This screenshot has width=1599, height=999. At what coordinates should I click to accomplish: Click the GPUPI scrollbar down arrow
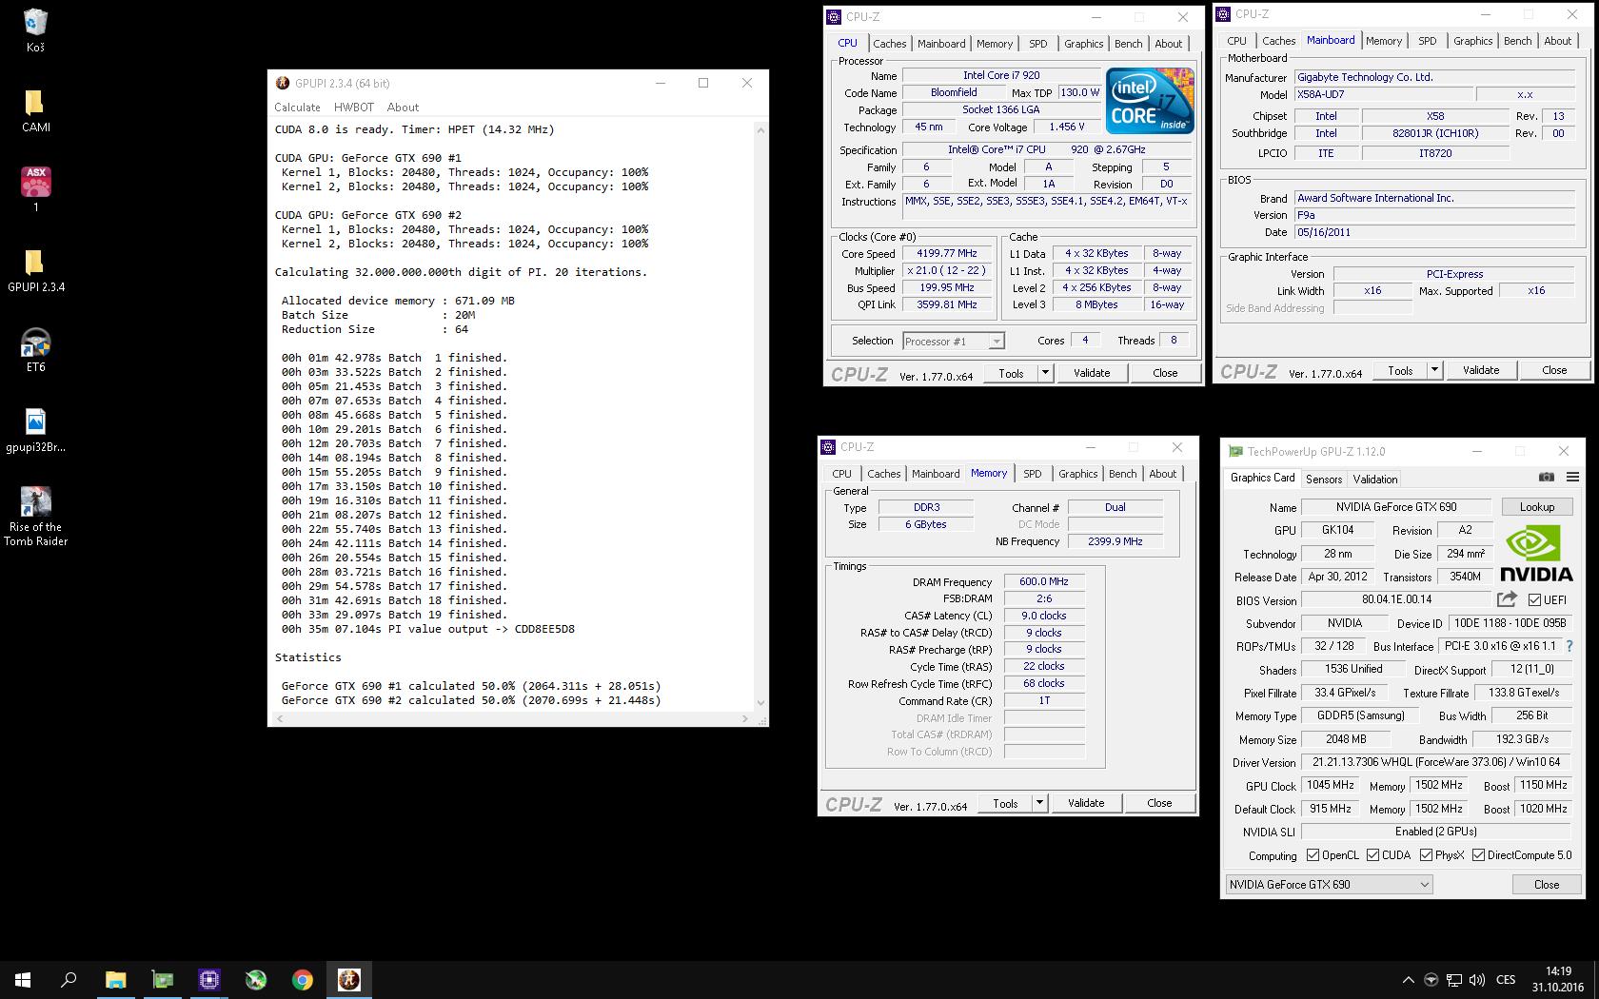tap(760, 703)
